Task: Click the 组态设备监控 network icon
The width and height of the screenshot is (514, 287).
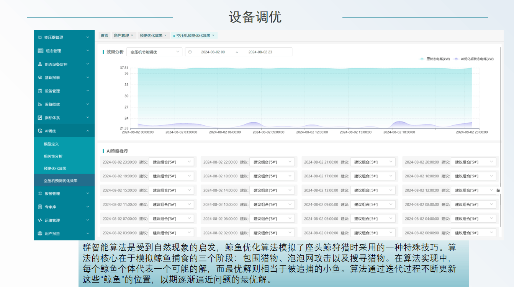Action: point(40,64)
